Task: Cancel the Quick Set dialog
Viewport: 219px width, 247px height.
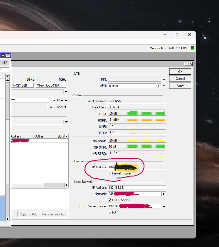Action: pyautogui.click(x=180, y=79)
